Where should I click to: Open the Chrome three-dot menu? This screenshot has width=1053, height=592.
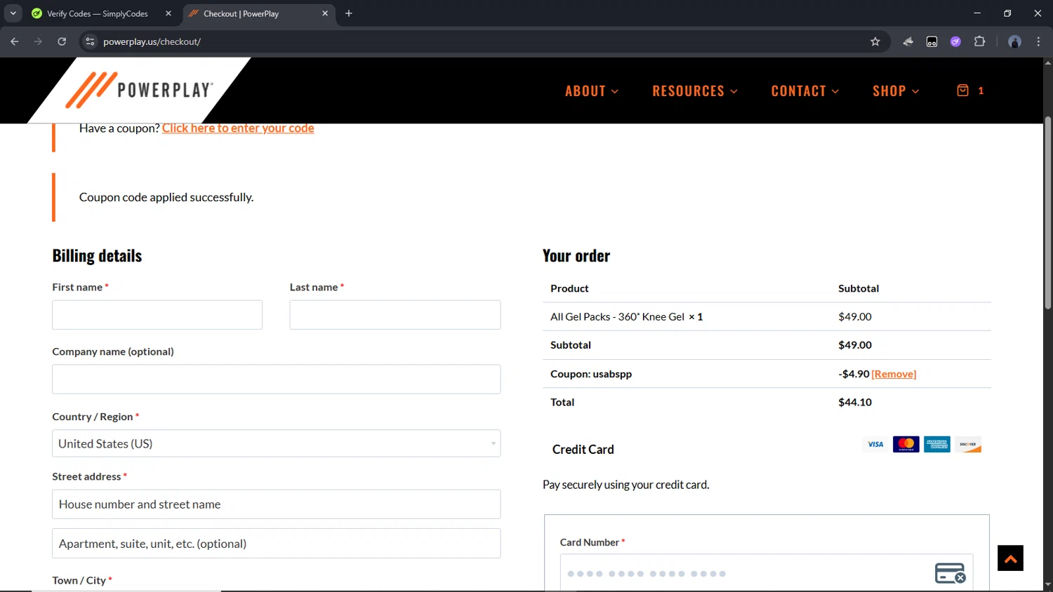1038,41
